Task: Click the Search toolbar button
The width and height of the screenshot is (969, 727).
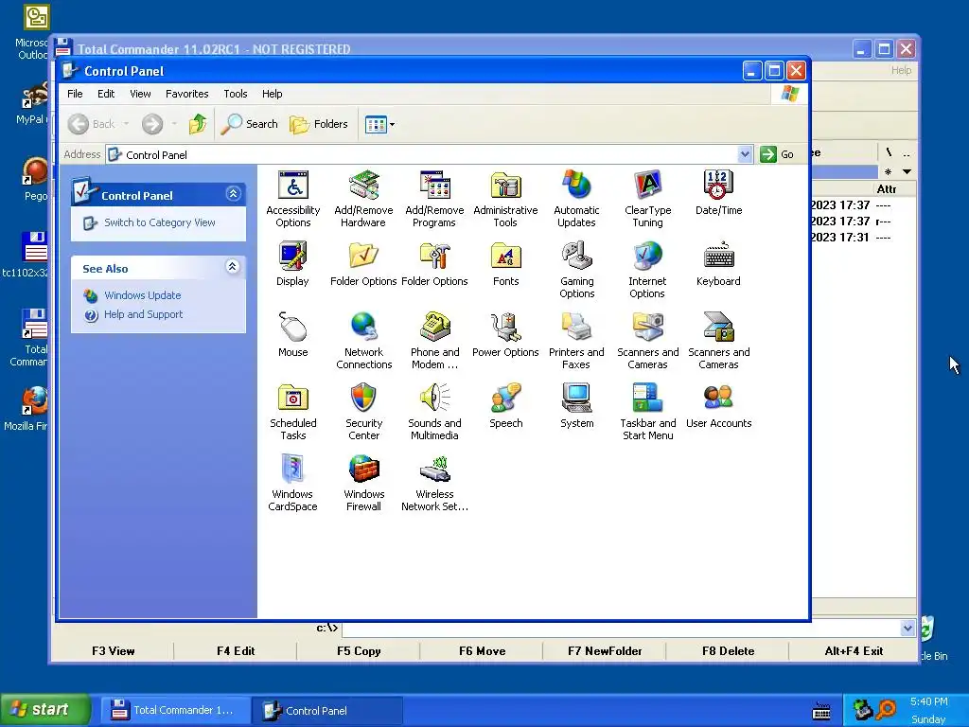Action: (x=250, y=124)
